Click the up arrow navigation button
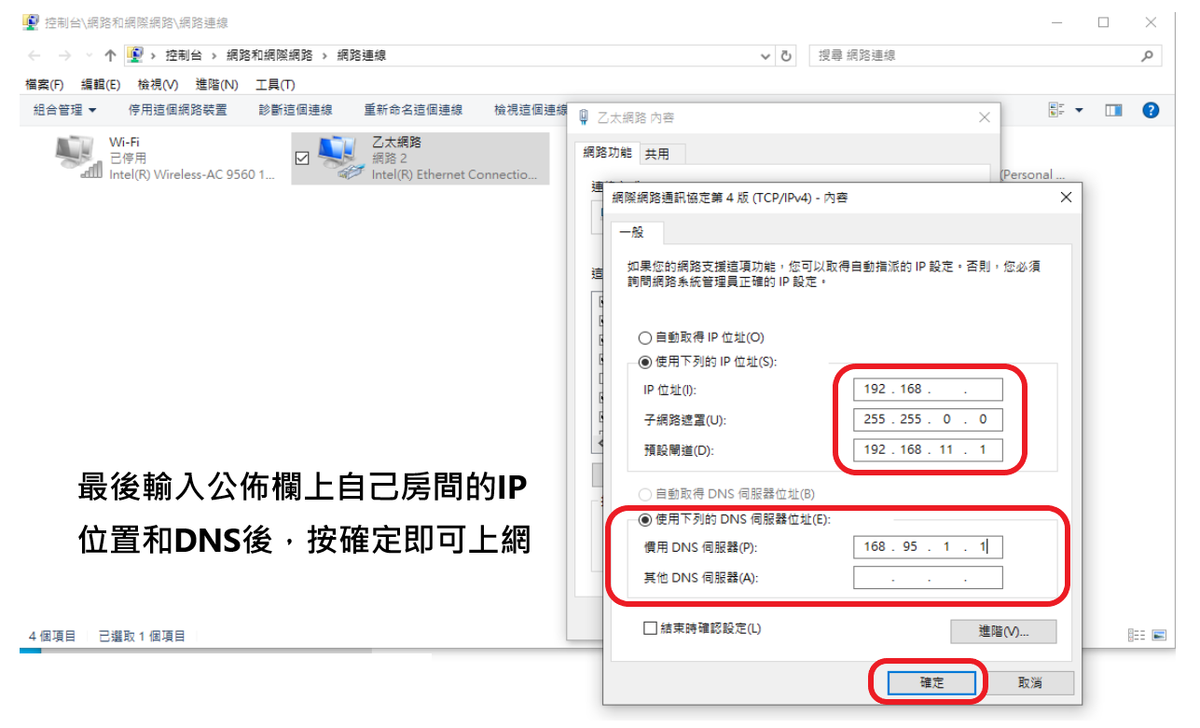 (110, 56)
